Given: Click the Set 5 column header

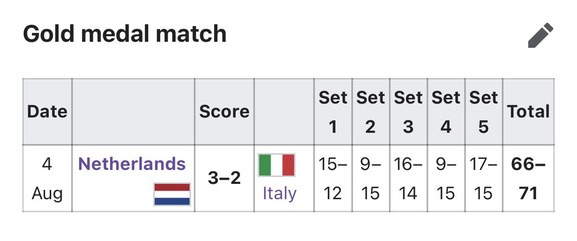Looking at the screenshot, I should [x=484, y=111].
